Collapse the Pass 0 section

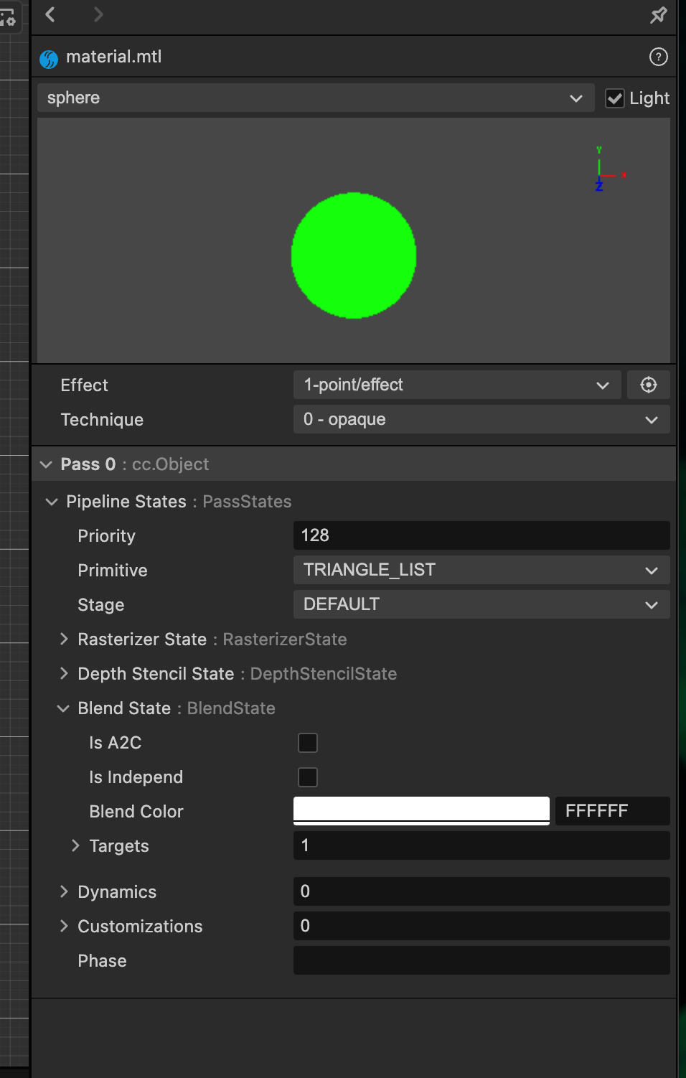point(47,464)
